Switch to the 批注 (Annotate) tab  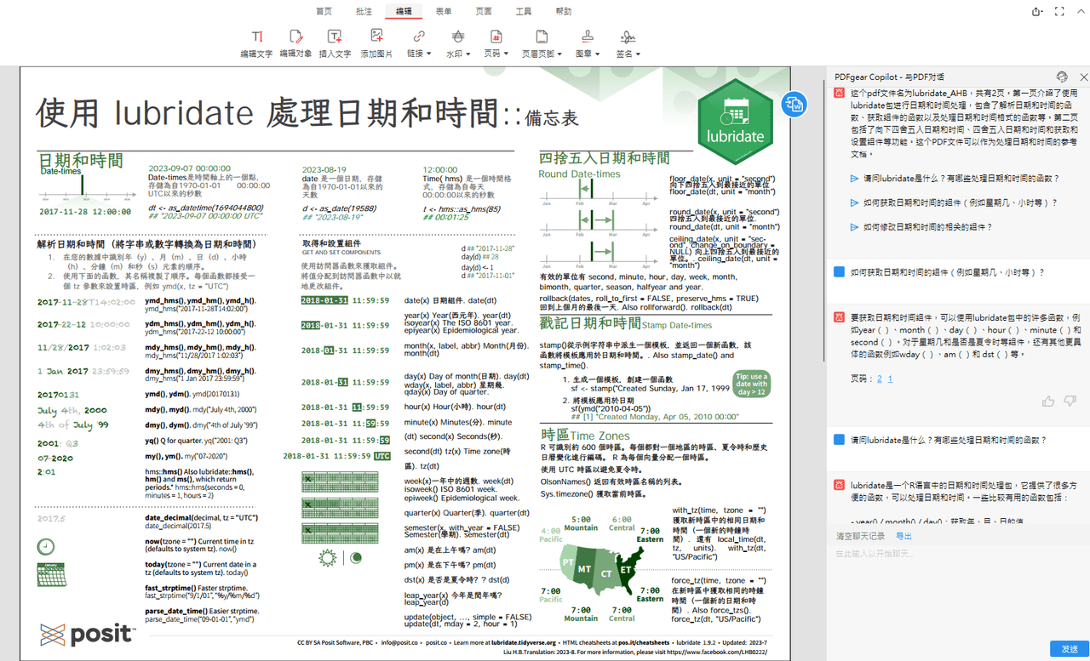coord(364,12)
